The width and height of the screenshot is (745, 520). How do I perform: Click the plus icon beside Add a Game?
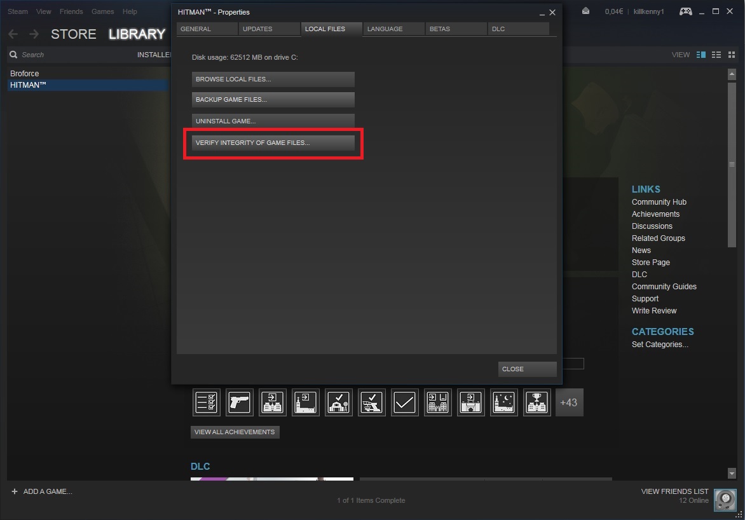coord(14,491)
